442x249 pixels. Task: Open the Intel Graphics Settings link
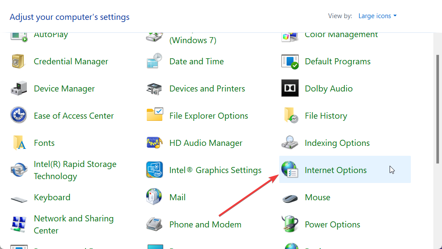(x=215, y=170)
